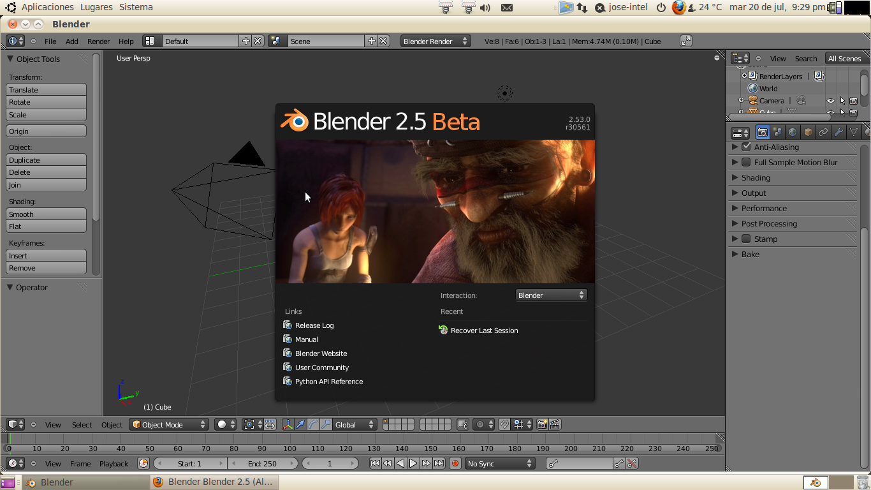Click the scale manipulator icon
Screen dimensions: 871x490
pyautogui.click(x=326, y=424)
